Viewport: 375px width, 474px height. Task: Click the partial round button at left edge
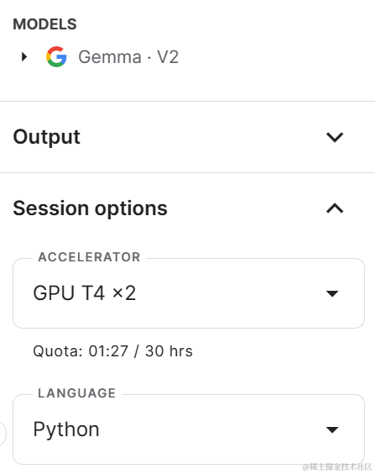(x=3, y=434)
